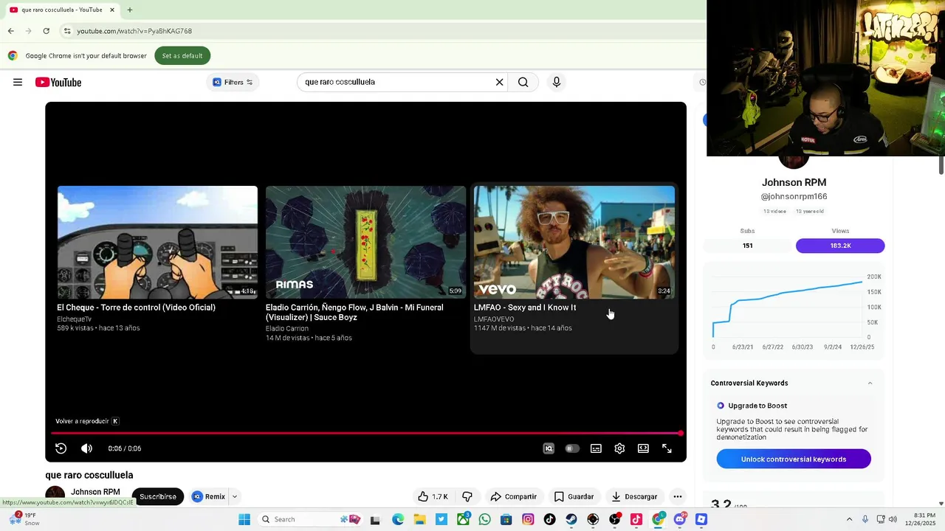The width and height of the screenshot is (945, 531).
Task: Clear the search box with the X
Action: pos(499,82)
